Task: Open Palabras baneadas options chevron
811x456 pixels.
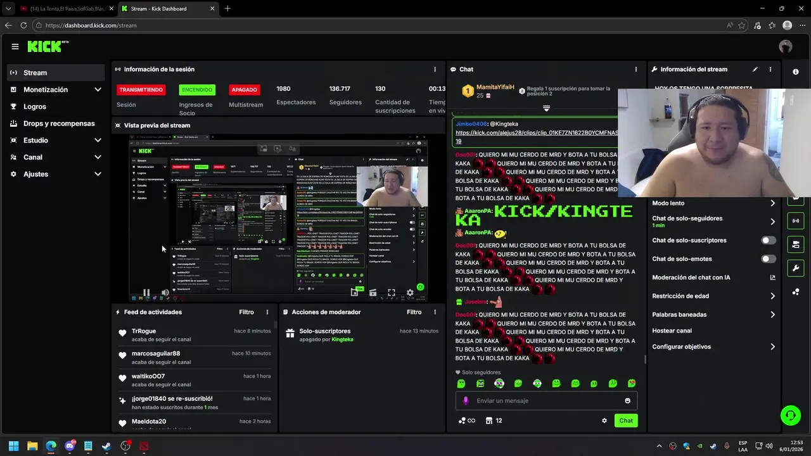Action: click(772, 314)
